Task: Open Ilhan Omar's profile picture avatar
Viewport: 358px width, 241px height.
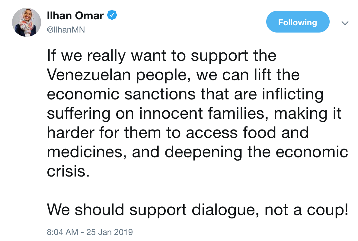Action: pos(27,22)
